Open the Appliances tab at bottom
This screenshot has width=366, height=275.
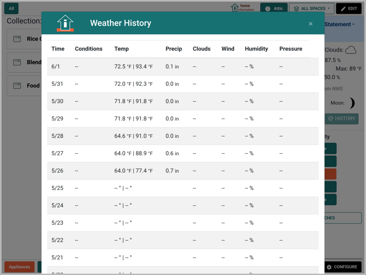pyautogui.click(x=19, y=267)
